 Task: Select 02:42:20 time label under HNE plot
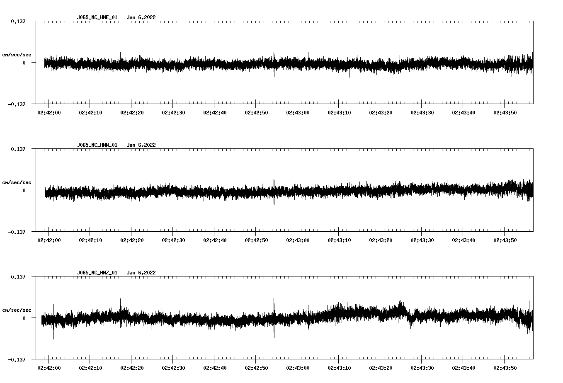132,113
